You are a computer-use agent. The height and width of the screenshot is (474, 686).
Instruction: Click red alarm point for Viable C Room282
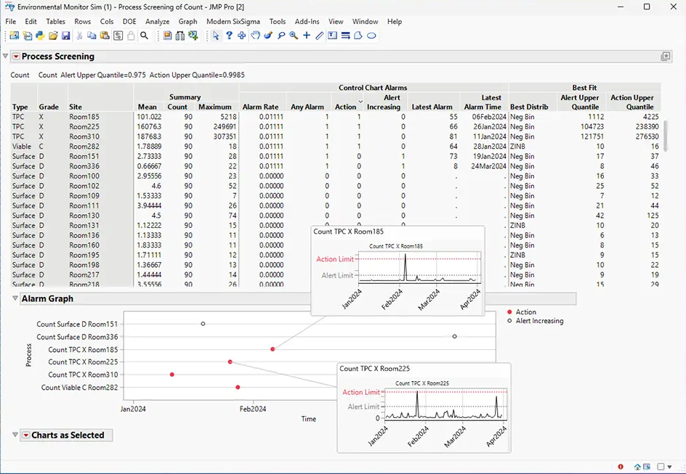(238, 387)
